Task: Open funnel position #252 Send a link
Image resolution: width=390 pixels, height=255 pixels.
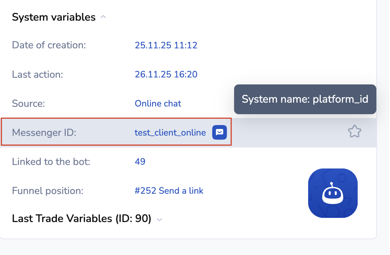Action: click(x=169, y=191)
